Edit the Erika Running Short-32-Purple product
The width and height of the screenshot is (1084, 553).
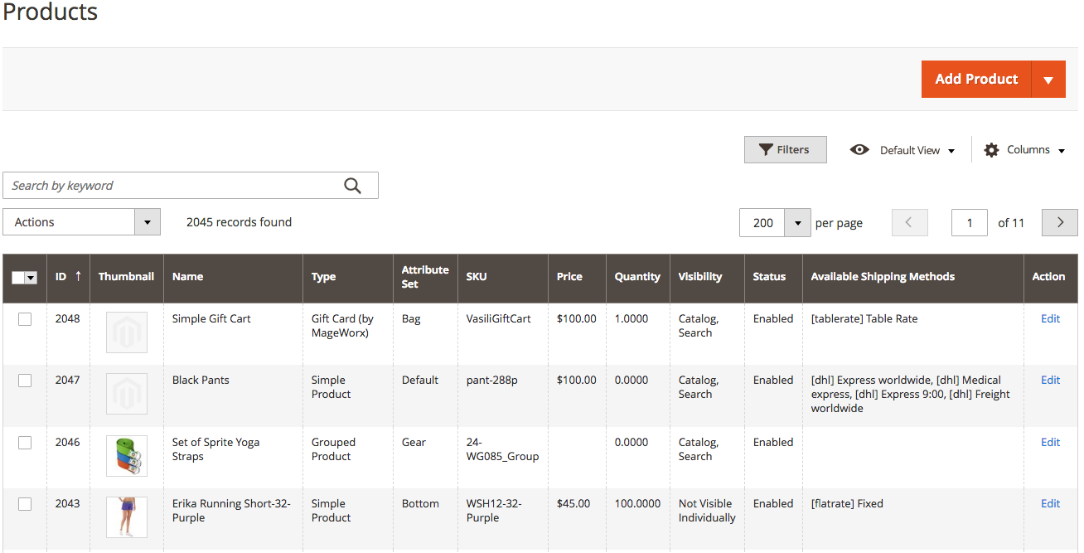click(x=1050, y=503)
